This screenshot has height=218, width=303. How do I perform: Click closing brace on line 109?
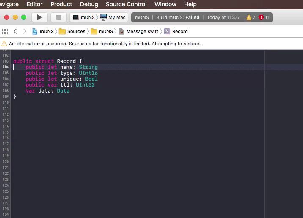pyautogui.click(x=15, y=97)
